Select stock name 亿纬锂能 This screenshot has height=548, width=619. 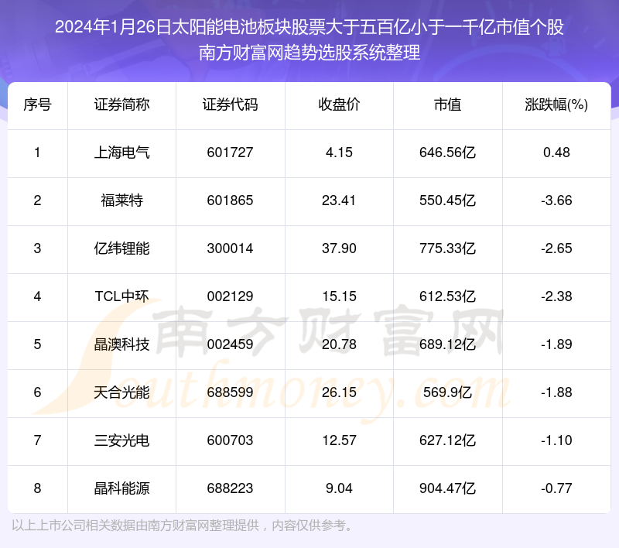(121, 248)
